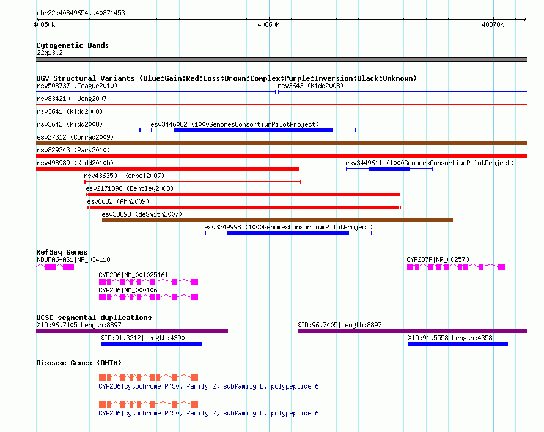This screenshot has width=544, height=432.
Task: Click the esv2171396 (Bentley2008) label
Action: coord(130,188)
